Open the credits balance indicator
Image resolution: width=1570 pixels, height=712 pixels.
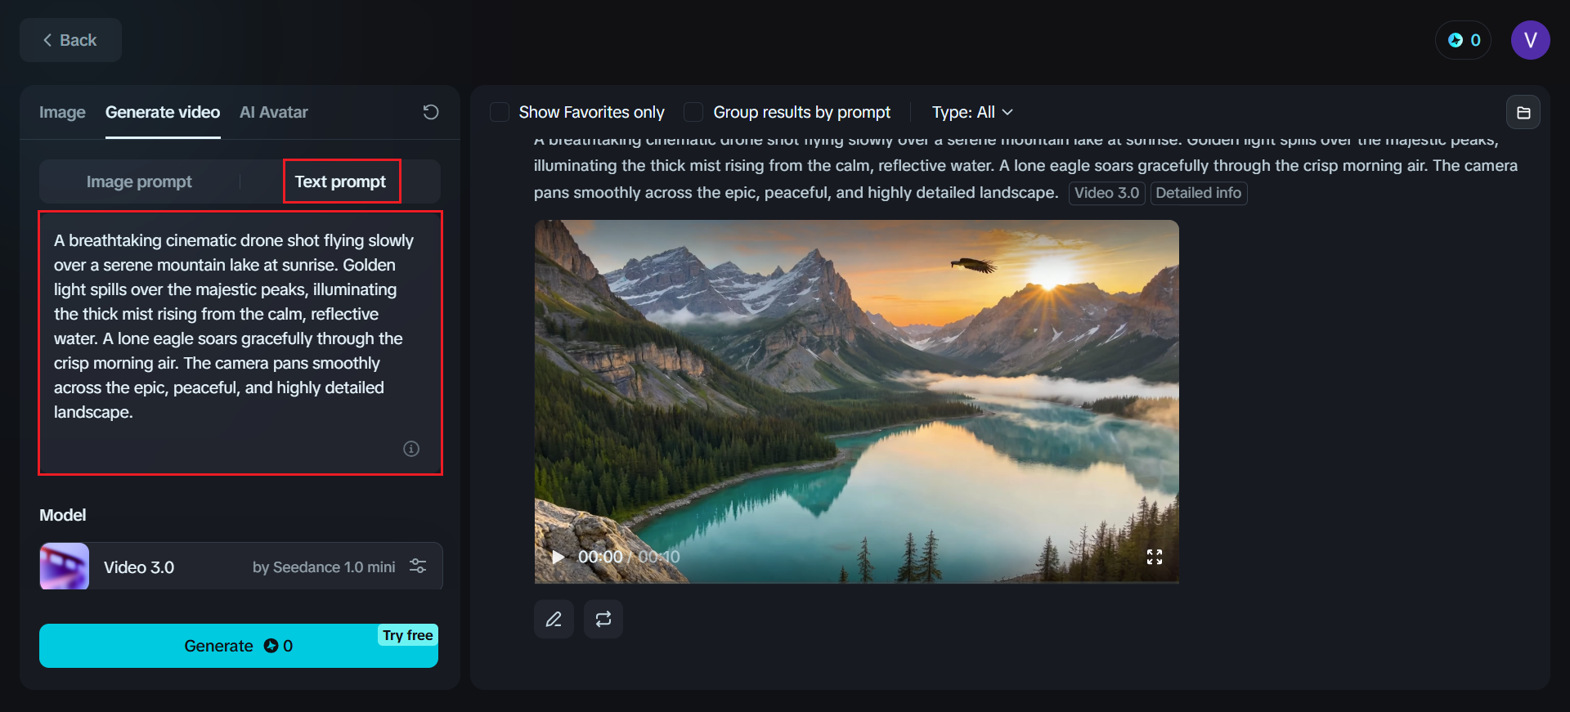pyautogui.click(x=1464, y=40)
